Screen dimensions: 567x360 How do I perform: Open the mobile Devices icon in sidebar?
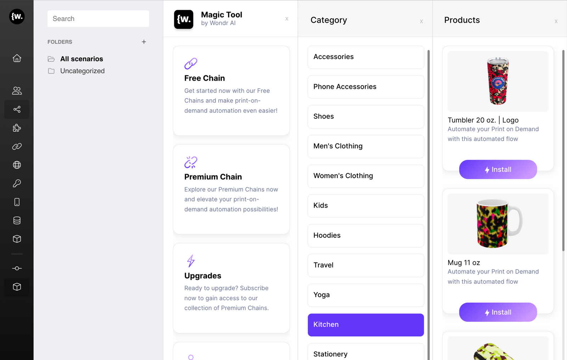click(x=17, y=202)
